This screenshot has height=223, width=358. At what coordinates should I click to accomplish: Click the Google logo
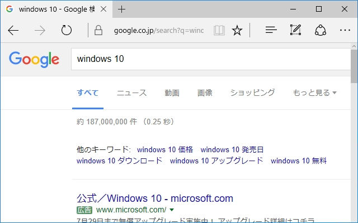tap(34, 60)
